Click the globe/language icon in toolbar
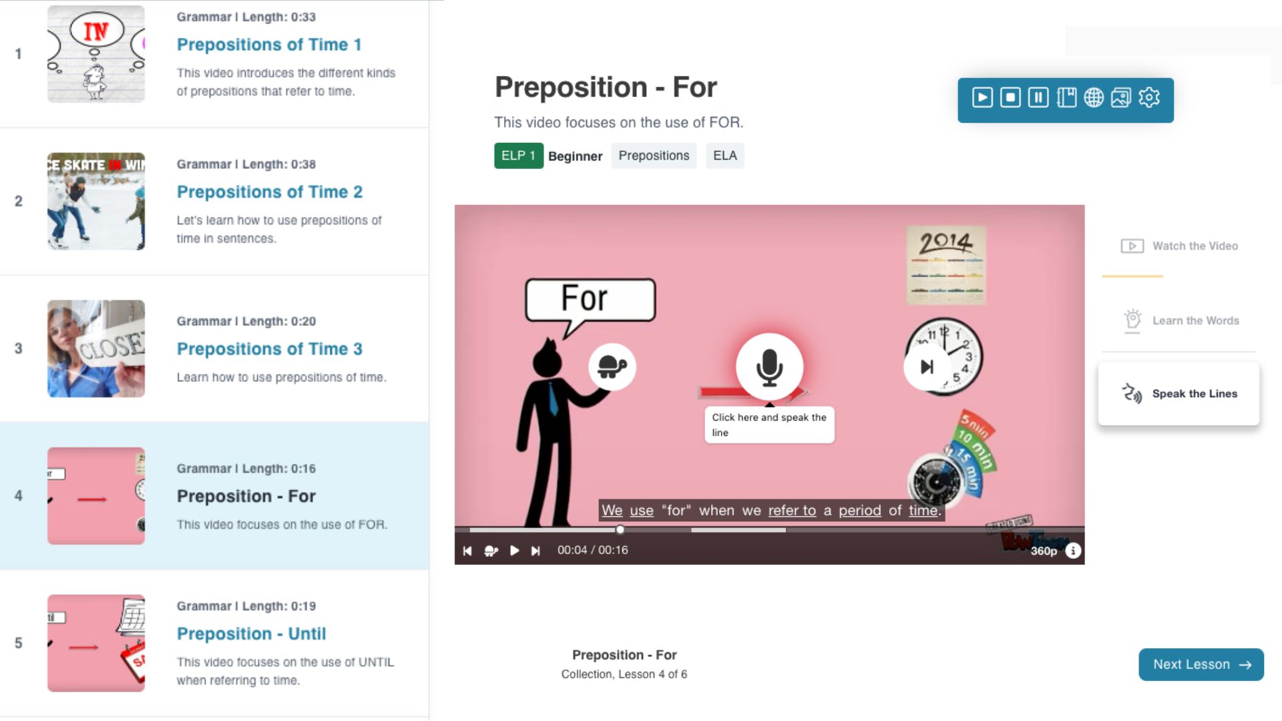The width and height of the screenshot is (1282, 721). tap(1094, 97)
